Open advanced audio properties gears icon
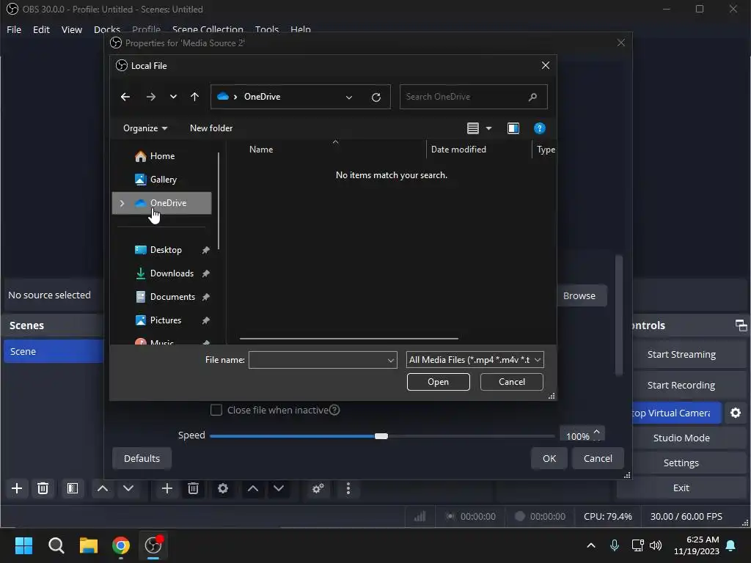Screen dimensions: 751x563 [x=318, y=489]
